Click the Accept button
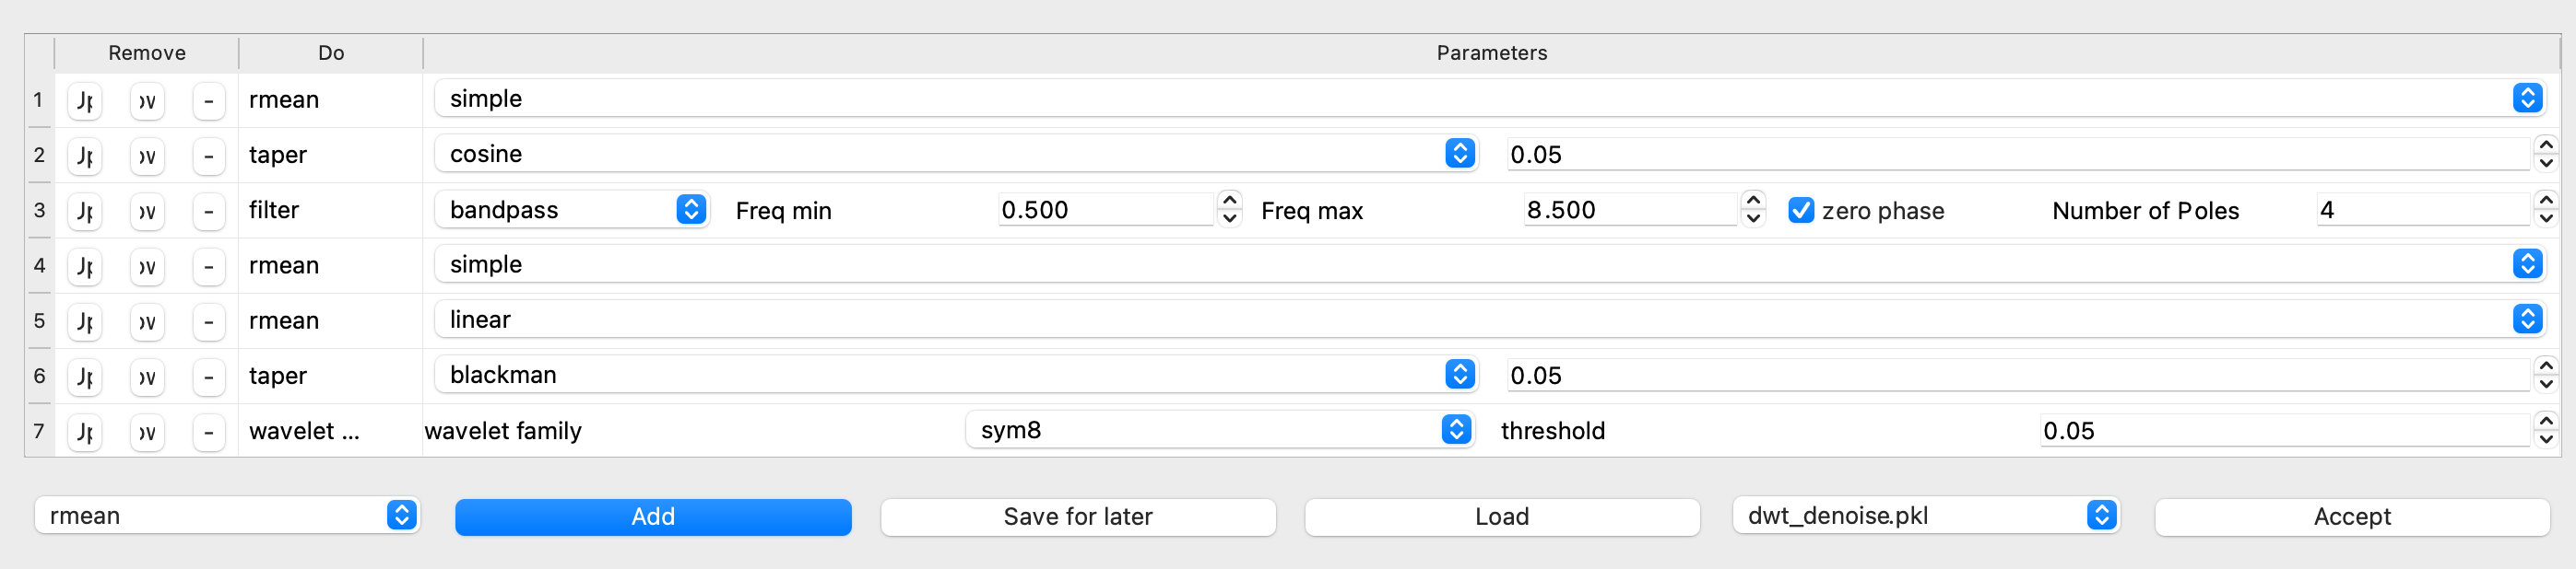 2352,517
